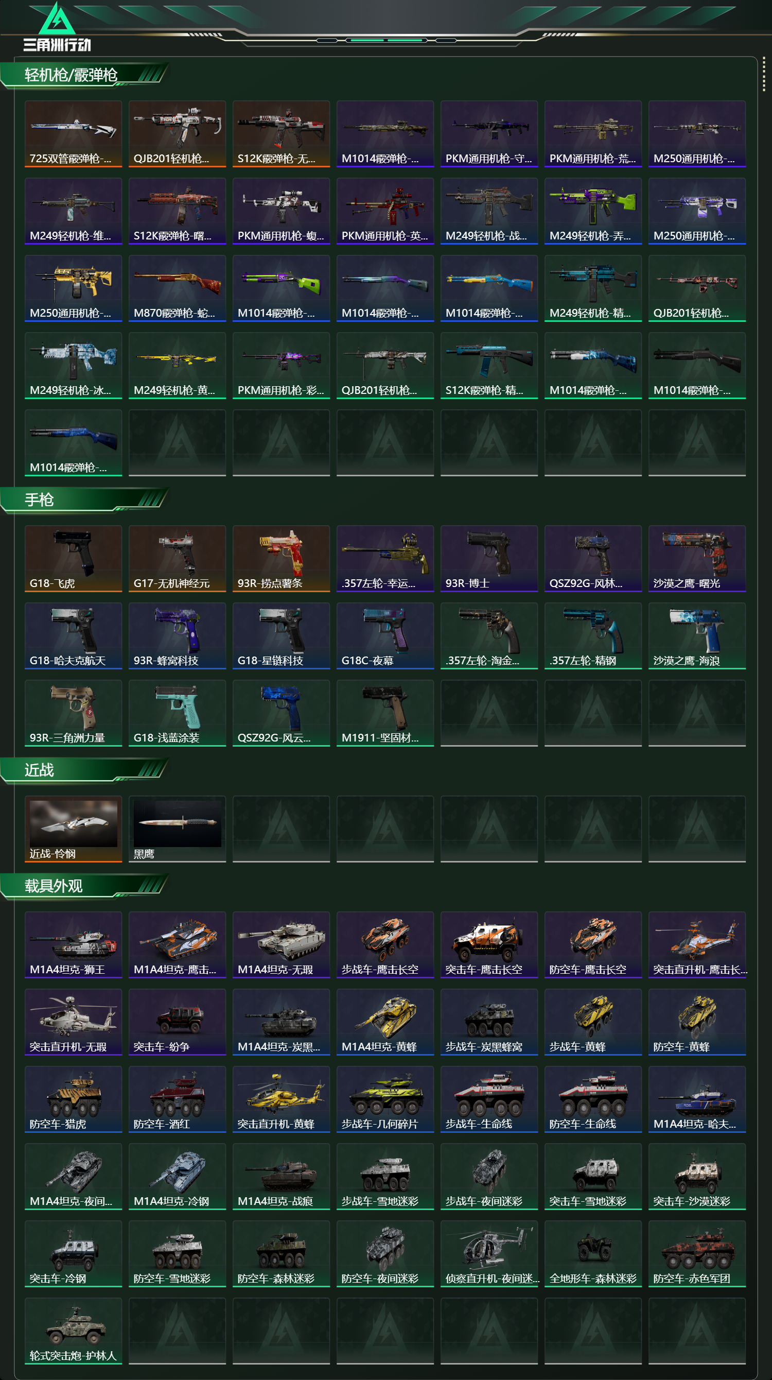Open the 近战-怜悯 melee knife item
Screen dimensions: 772x1380
74,829
